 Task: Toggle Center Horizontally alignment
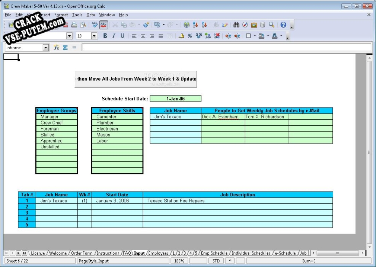[x=143, y=36]
